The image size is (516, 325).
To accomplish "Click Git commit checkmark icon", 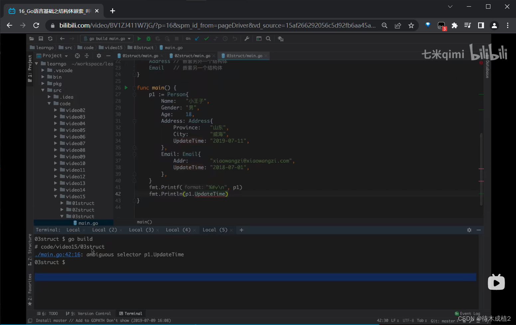I will (x=207, y=39).
